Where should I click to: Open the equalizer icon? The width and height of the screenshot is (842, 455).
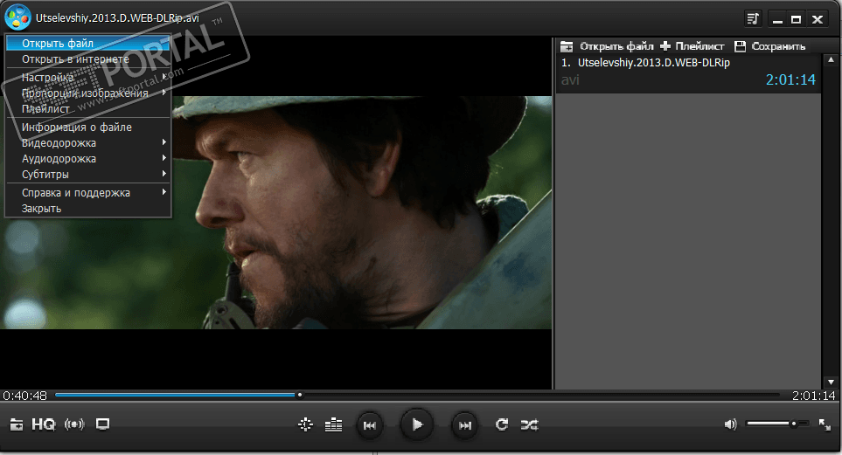click(x=333, y=425)
